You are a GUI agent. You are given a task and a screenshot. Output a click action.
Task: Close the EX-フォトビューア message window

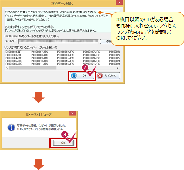[73, 113]
